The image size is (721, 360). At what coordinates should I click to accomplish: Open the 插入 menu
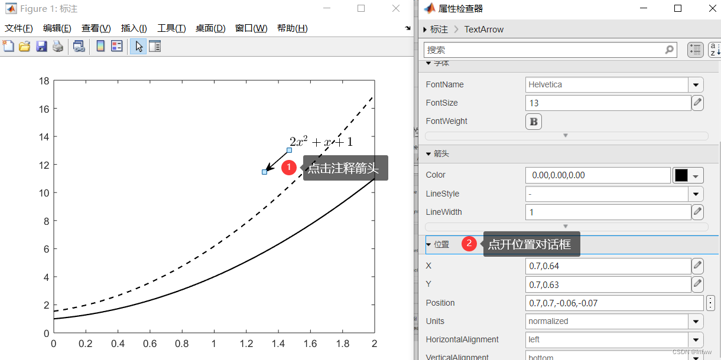132,28
